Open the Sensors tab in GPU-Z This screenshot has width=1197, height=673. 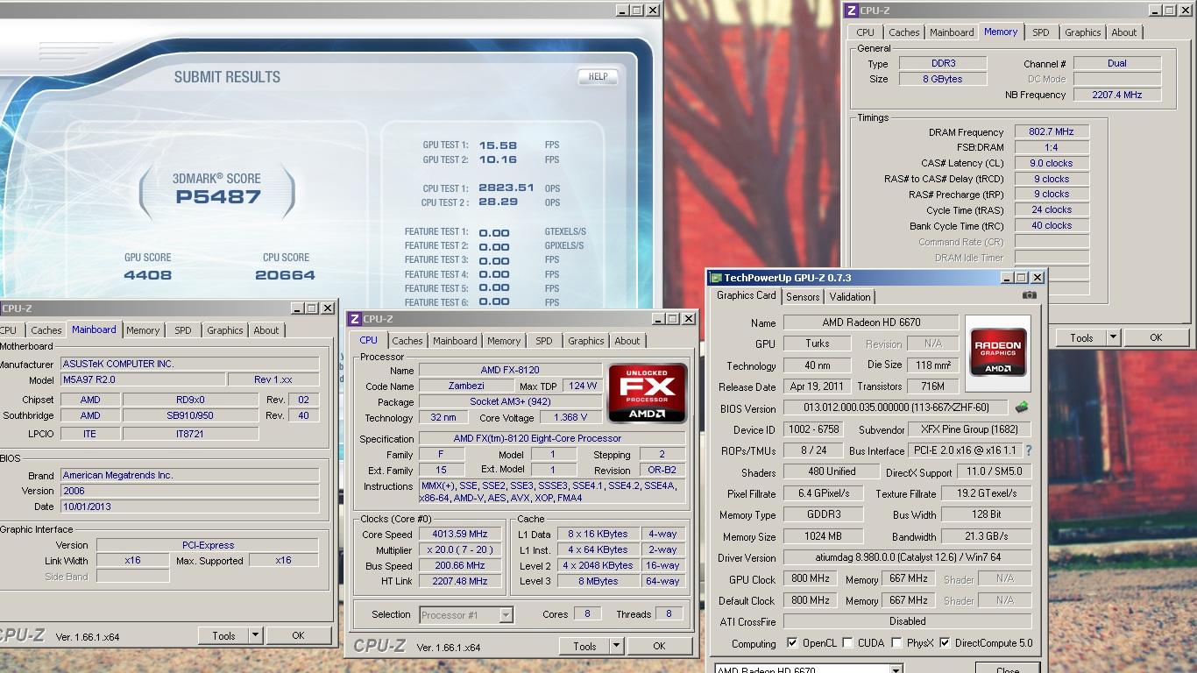(802, 297)
